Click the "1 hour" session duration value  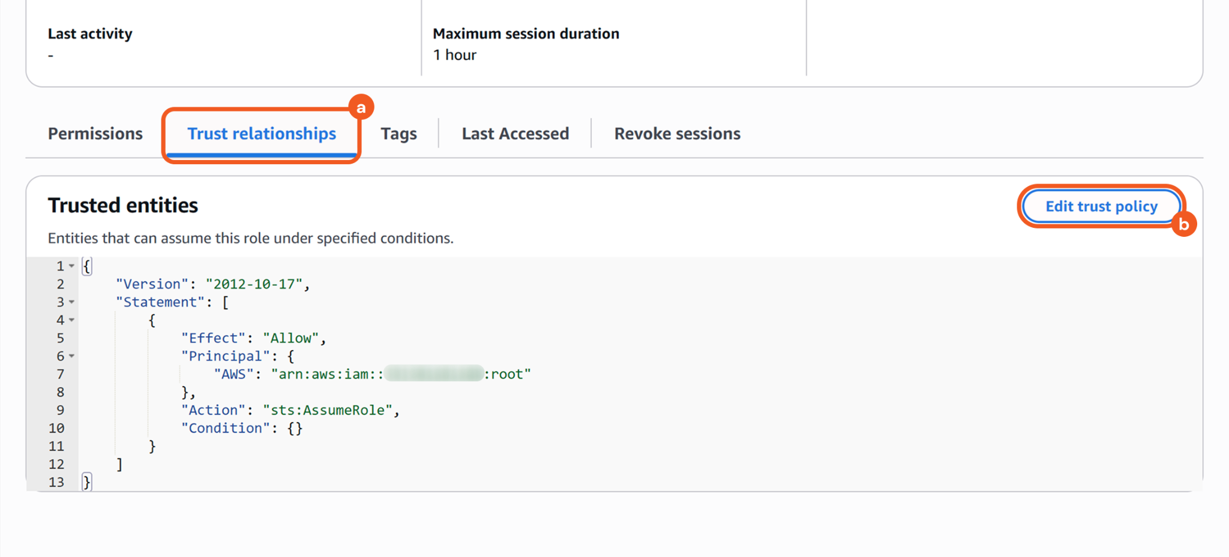(455, 55)
